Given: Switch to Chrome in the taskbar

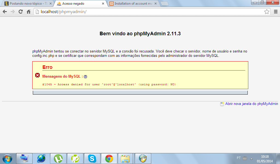Looking at the screenshot, I should pos(109,159).
